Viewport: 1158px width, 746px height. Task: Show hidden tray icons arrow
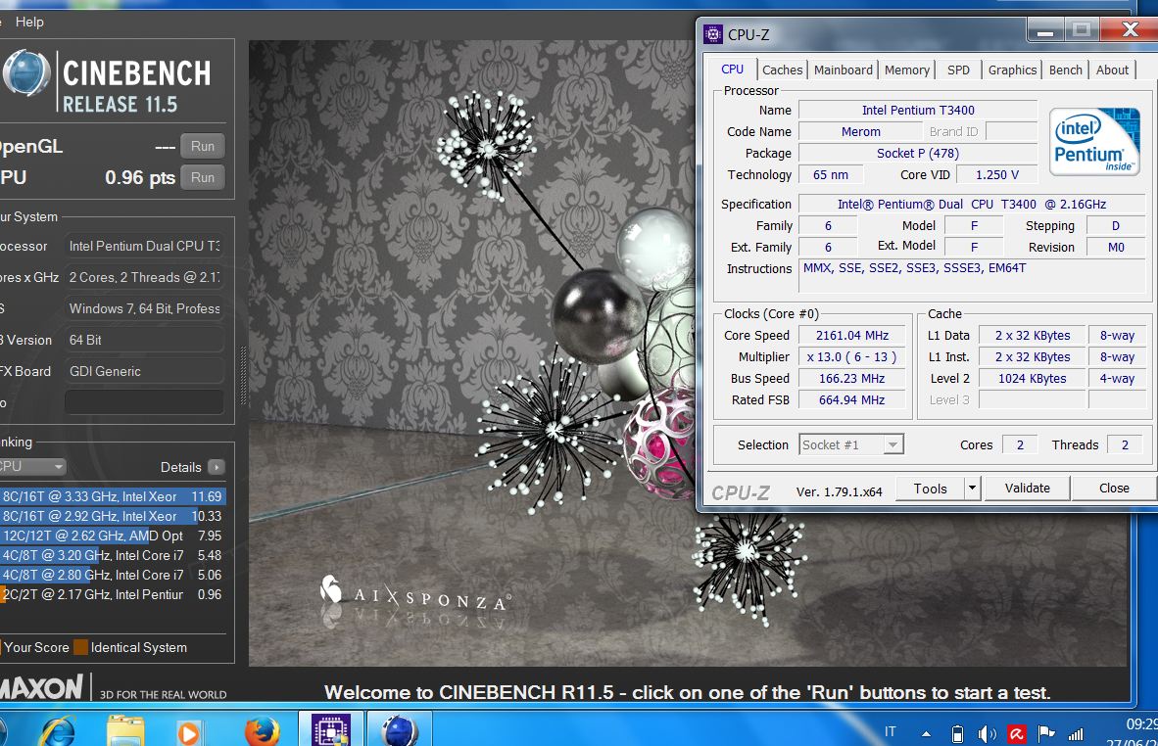point(926,733)
